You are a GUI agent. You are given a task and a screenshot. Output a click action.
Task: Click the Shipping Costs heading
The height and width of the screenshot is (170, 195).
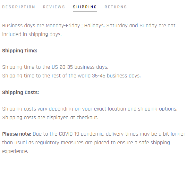tap(21, 93)
